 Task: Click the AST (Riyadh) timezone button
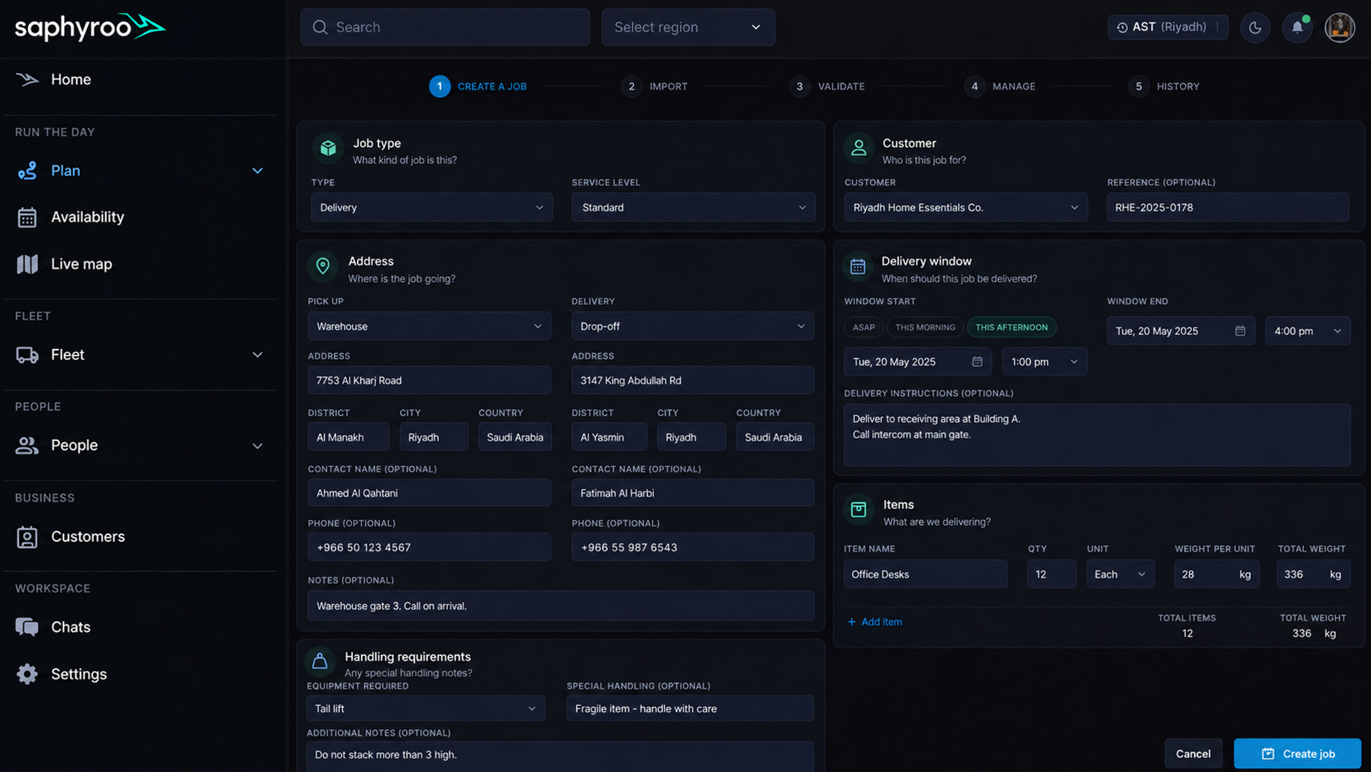click(x=1168, y=27)
